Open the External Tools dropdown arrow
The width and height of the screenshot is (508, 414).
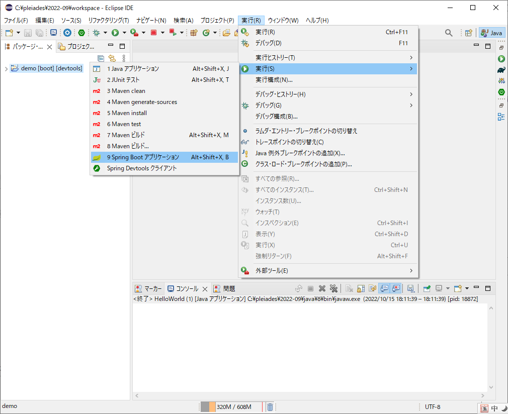click(x=143, y=33)
